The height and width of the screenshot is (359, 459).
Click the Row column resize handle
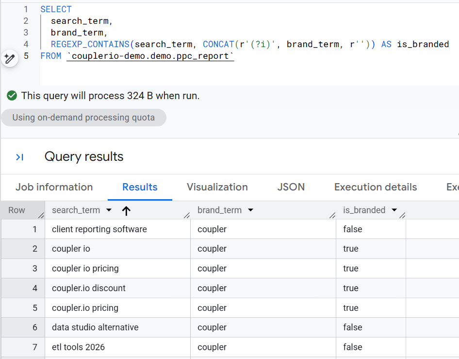41,215
